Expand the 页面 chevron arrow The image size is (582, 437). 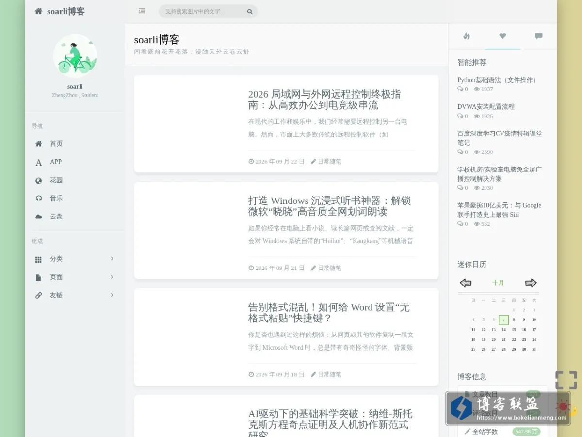point(112,277)
